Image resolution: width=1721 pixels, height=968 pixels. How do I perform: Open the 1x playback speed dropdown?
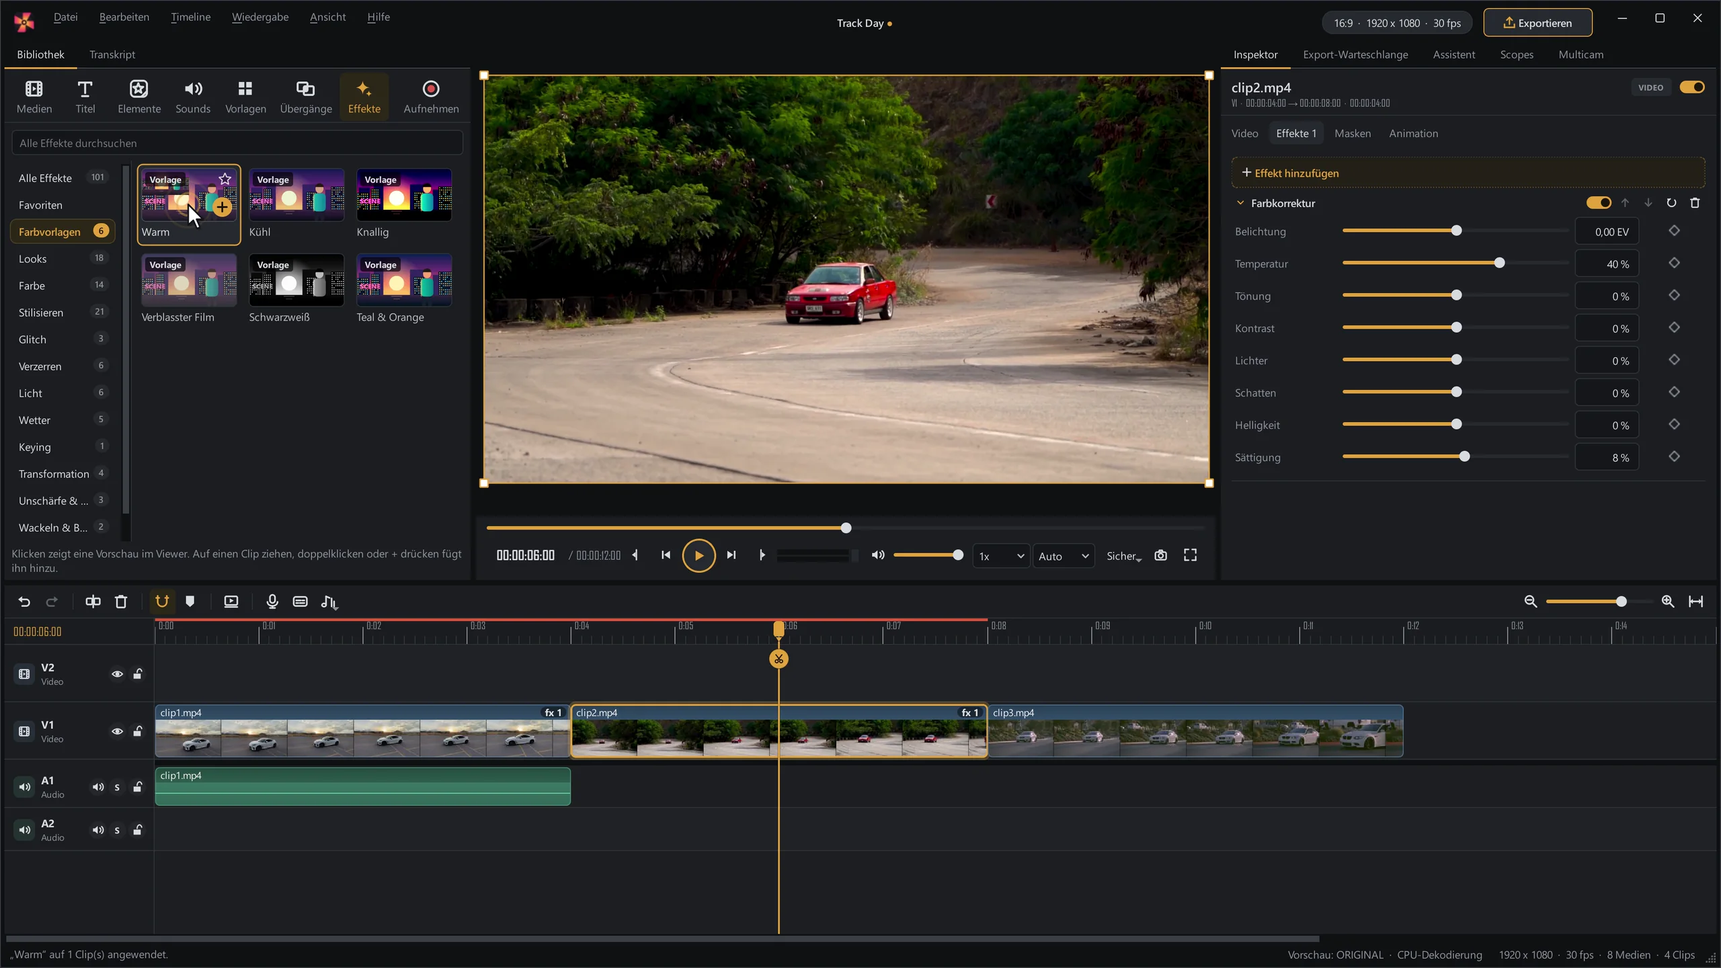tap(1001, 556)
